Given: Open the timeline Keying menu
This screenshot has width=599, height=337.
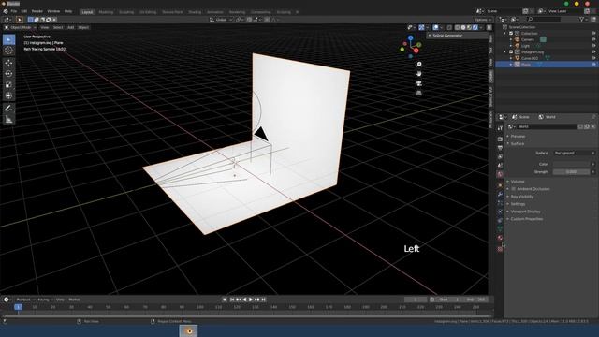Looking at the screenshot, I should pos(45,300).
